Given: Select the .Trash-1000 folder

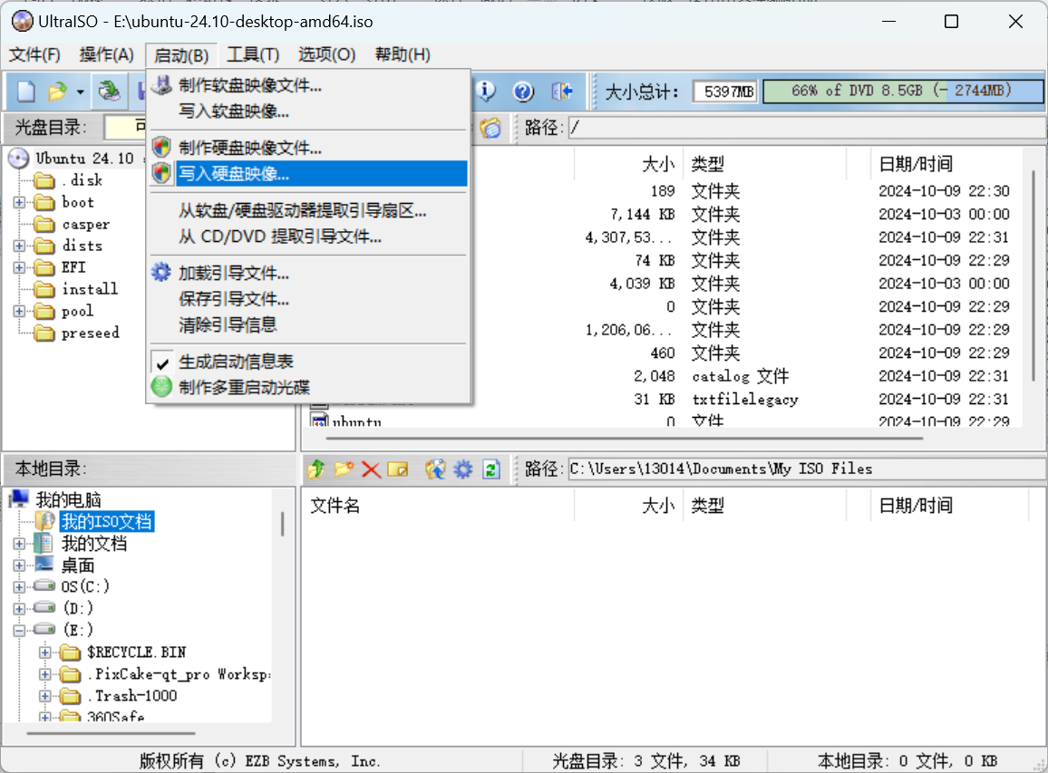Looking at the screenshot, I should (x=132, y=696).
